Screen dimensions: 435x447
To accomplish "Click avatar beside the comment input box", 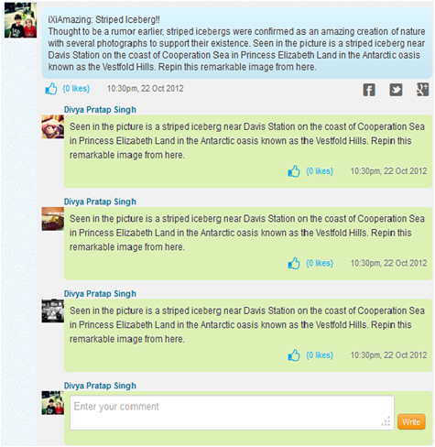I will [53, 403].
